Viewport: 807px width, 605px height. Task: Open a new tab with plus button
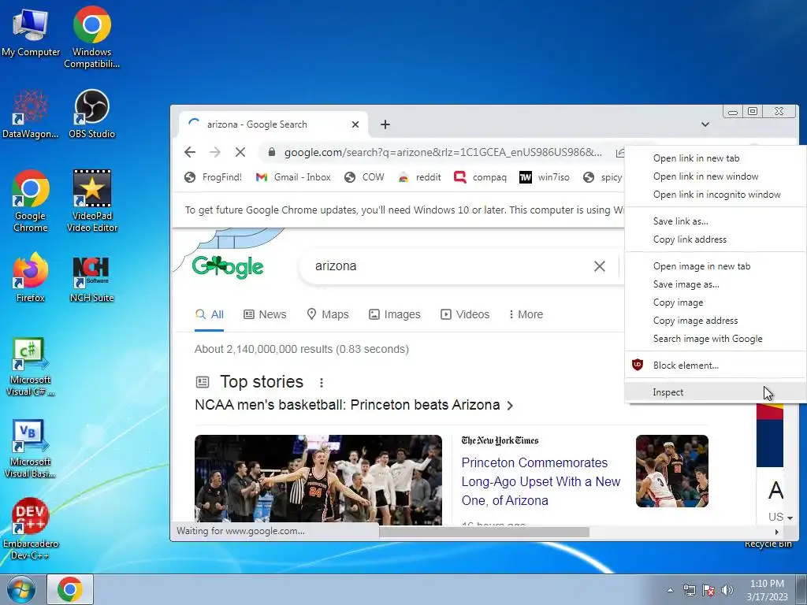pos(385,124)
